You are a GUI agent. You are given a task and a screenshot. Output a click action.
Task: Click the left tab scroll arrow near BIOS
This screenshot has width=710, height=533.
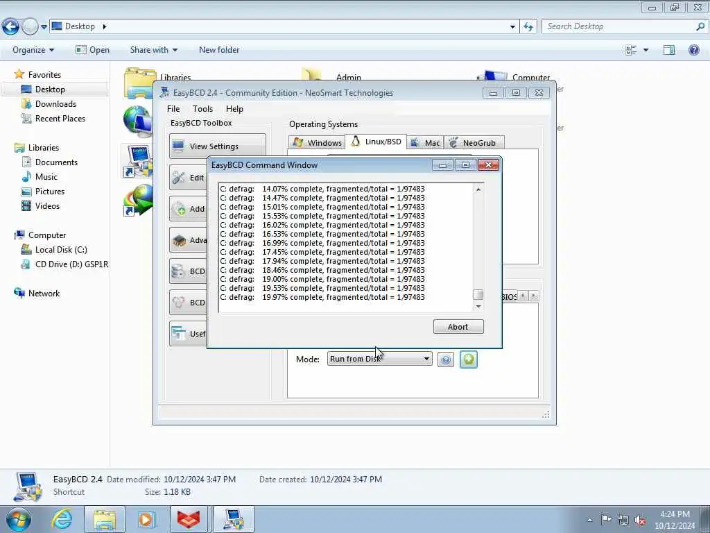pyautogui.click(x=523, y=296)
